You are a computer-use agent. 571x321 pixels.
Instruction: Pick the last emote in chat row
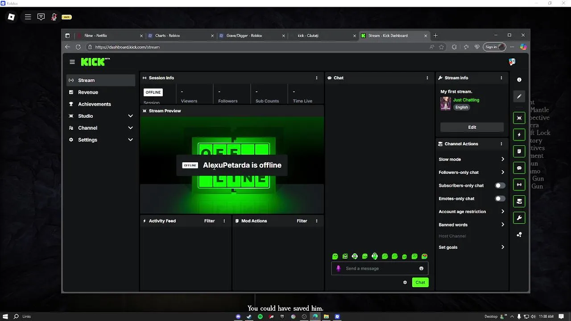tap(424, 256)
